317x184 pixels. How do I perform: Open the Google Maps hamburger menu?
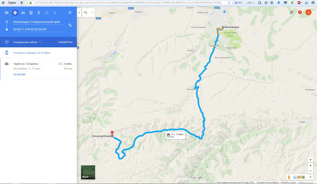pos(7,13)
